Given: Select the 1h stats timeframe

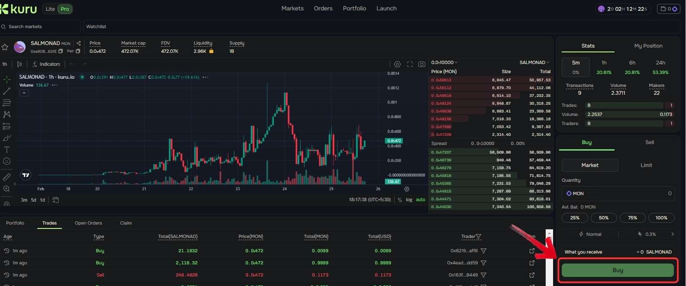Looking at the screenshot, I should pos(604,67).
